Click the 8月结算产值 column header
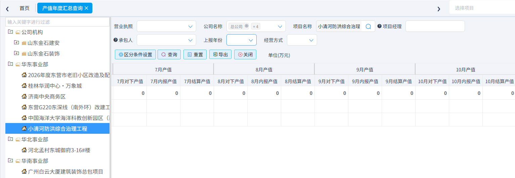515x178 pixels. [x=298, y=81]
